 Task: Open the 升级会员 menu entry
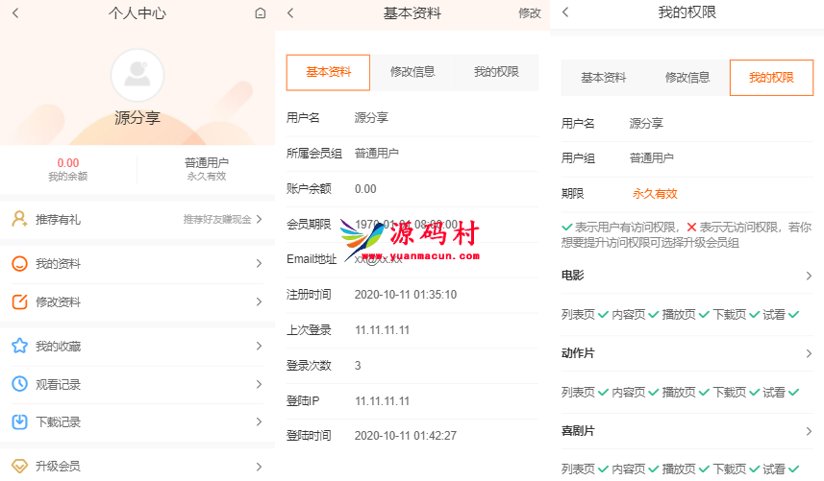137,467
